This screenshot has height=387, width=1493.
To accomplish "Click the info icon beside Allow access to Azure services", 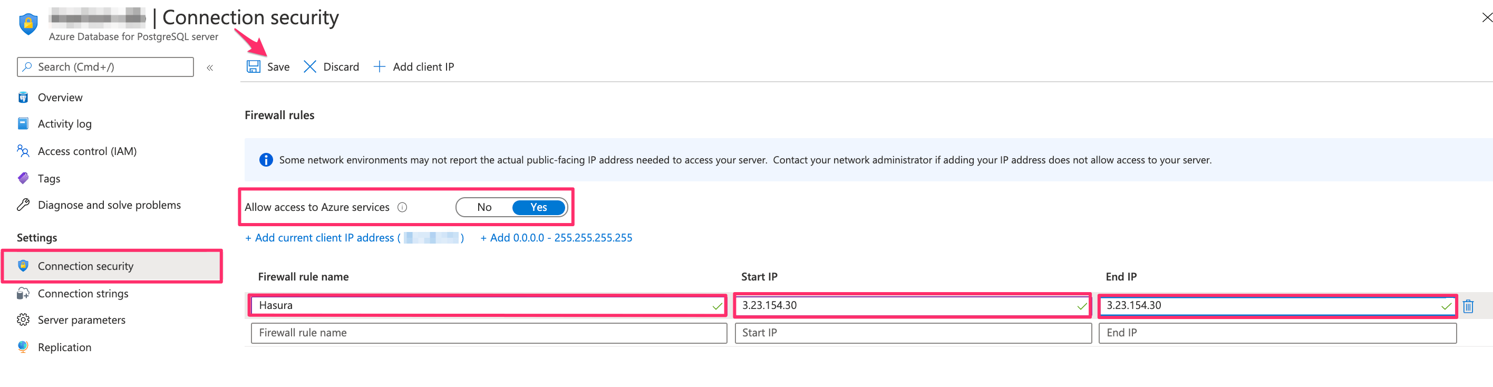I will (402, 207).
